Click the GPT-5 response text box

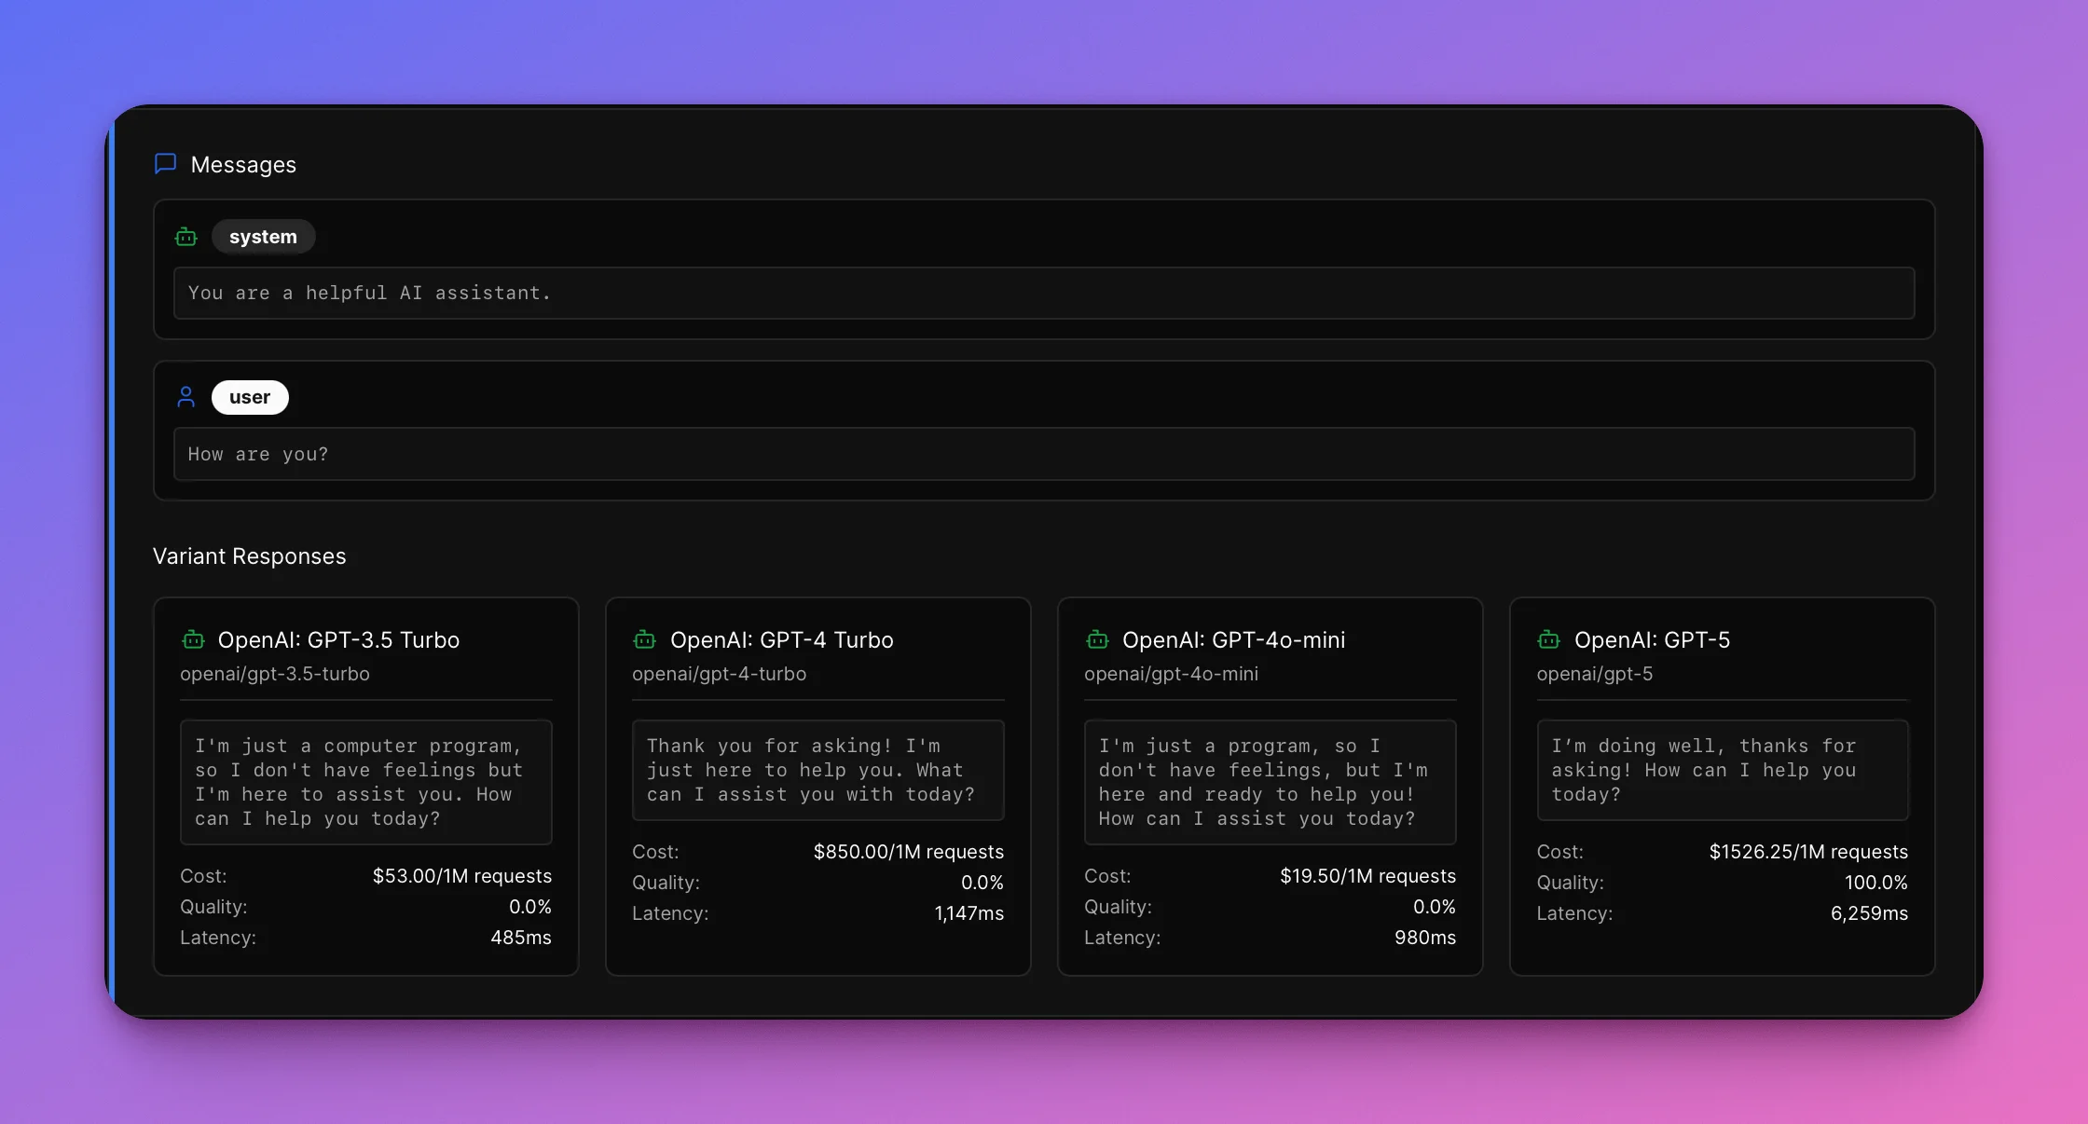click(x=1722, y=770)
